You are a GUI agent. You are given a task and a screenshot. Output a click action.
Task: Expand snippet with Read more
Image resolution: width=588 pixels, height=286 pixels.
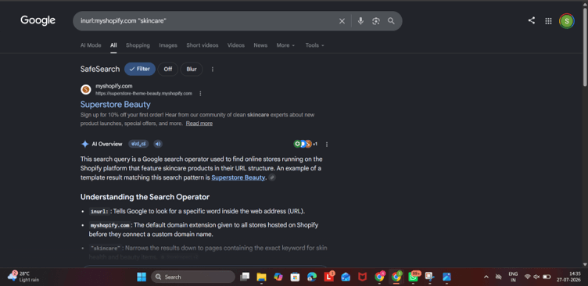[199, 123]
